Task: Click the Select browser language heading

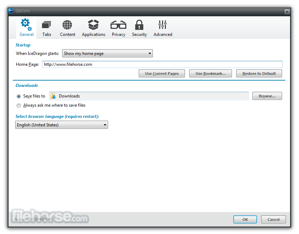Action: coord(57,116)
